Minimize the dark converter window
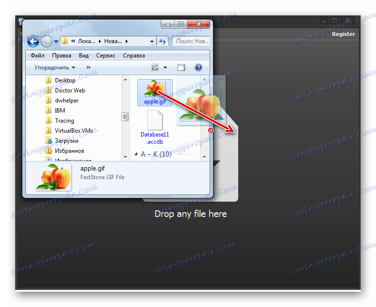The width and height of the screenshot is (376, 307). click(x=324, y=21)
